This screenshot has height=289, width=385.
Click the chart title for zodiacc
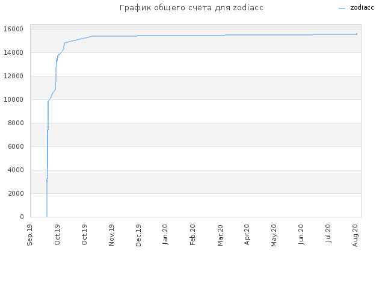191,8
